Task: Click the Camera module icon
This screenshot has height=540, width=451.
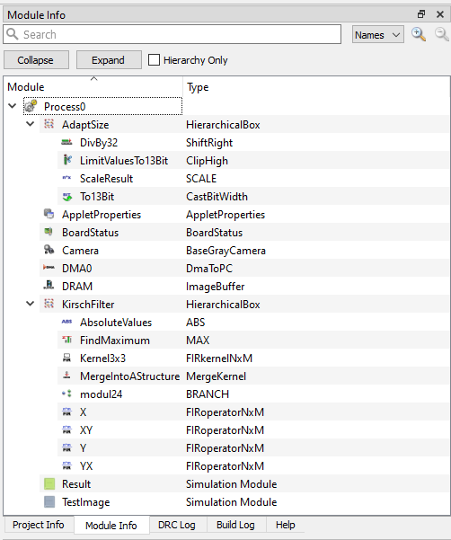Action: pyautogui.click(x=49, y=250)
